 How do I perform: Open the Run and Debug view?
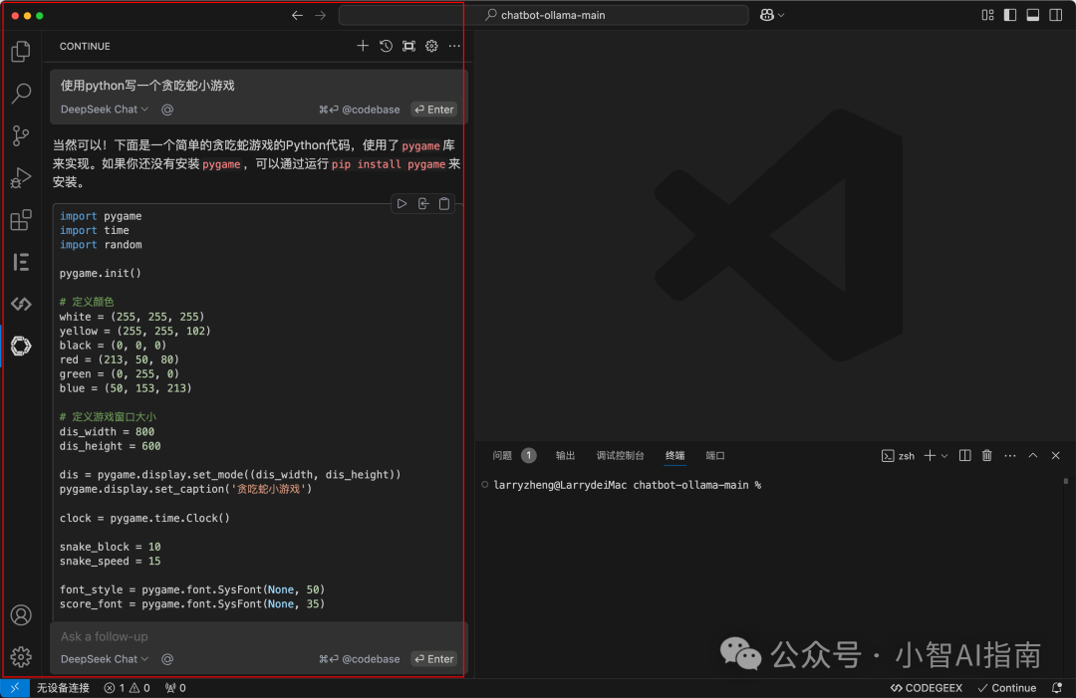[x=21, y=178]
